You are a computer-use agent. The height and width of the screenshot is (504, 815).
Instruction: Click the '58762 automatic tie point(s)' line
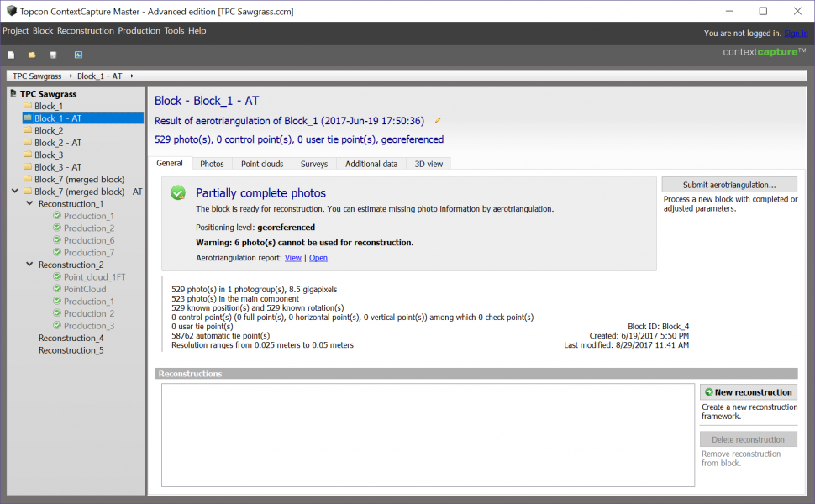click(x=220, y=336)
